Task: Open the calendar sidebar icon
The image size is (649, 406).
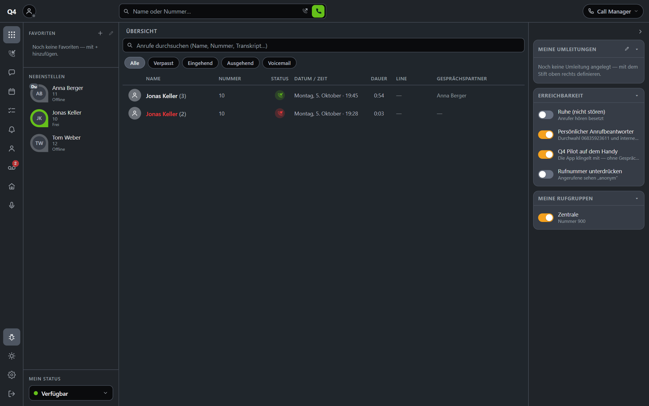Action: coord(12,91)
